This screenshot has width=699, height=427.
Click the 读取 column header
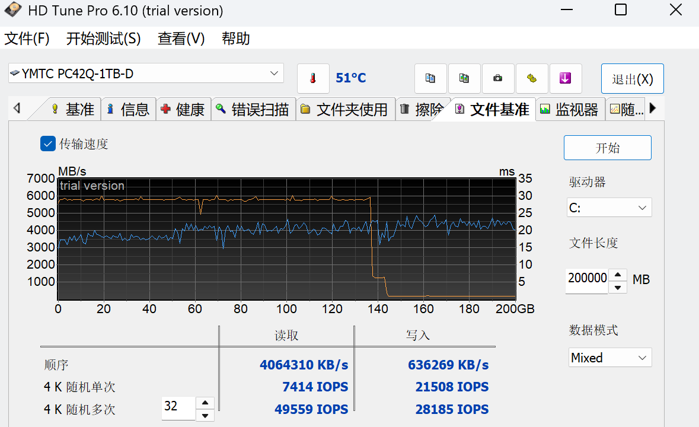[286, 335]
